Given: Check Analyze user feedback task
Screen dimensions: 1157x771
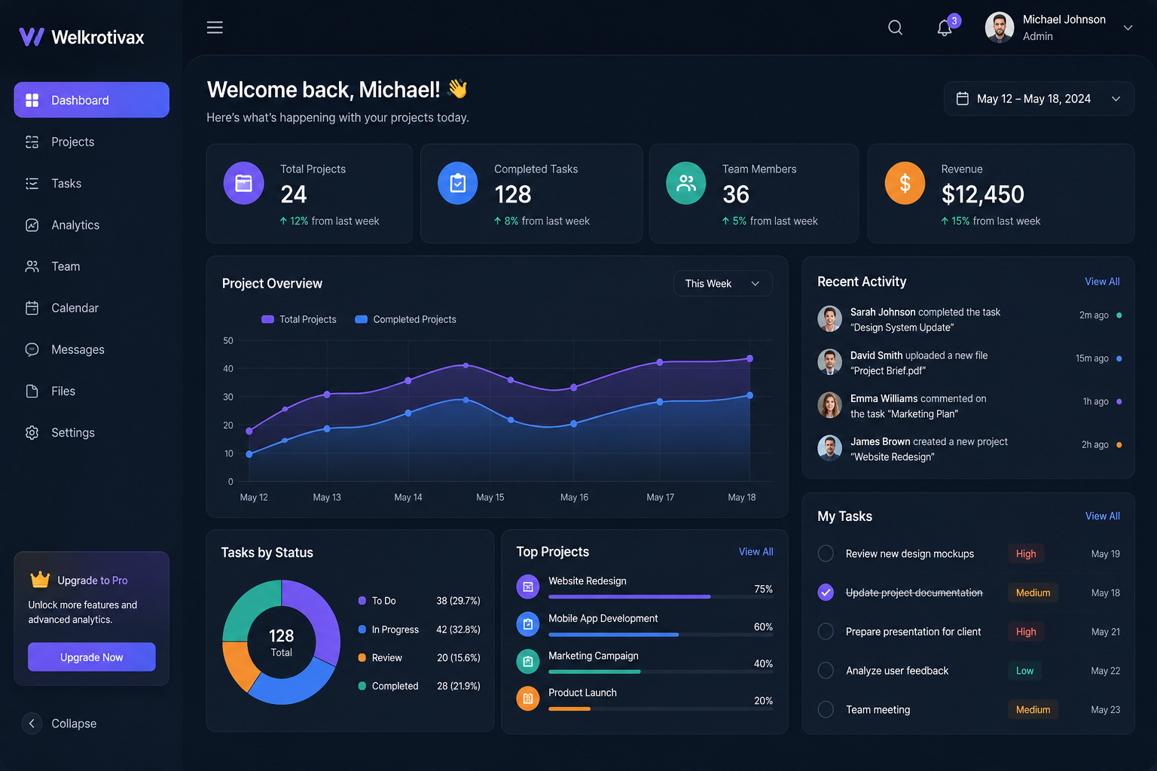Looking at the screenshot, I should (826, 671).
